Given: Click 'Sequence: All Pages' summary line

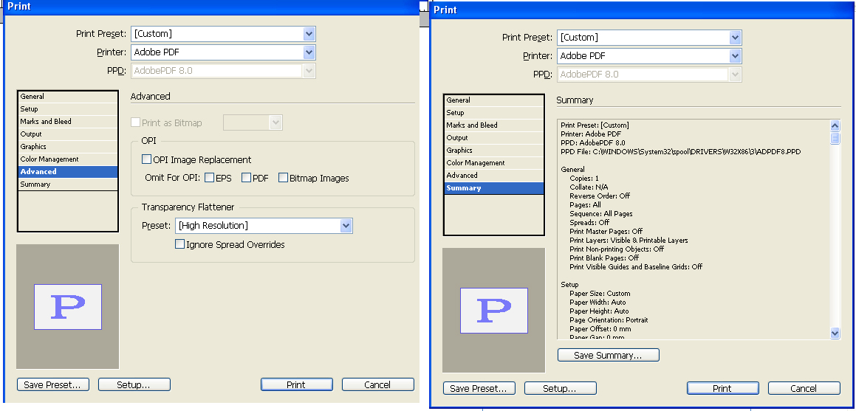Looking at the screenshot, I should click(x=601, y=214).
